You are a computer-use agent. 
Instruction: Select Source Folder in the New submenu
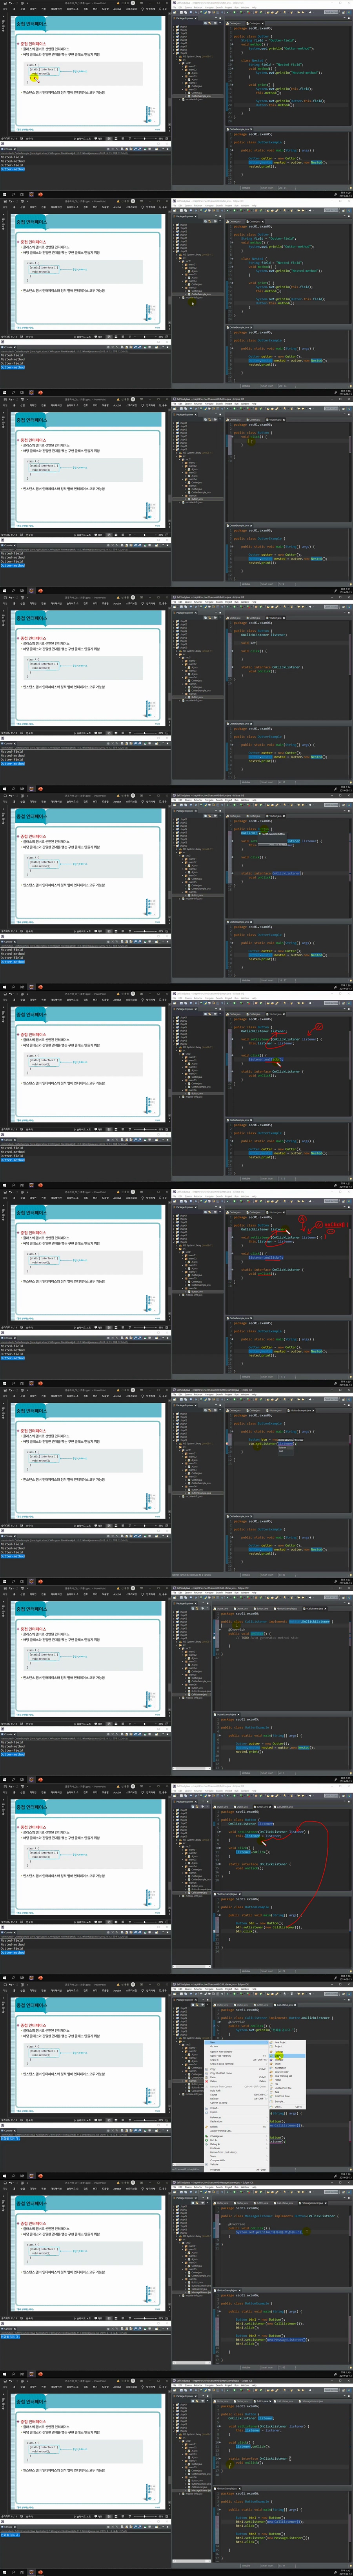[x=282, y=2072]
